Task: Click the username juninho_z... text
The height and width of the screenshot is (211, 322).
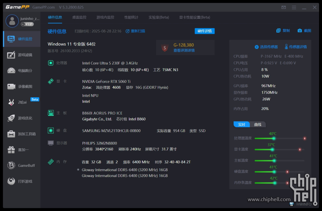Action: (x=30, y=18)
